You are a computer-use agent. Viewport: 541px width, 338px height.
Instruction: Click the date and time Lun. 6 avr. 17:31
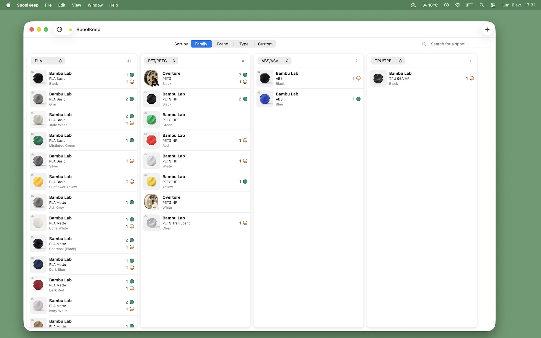tap(519, 5)
